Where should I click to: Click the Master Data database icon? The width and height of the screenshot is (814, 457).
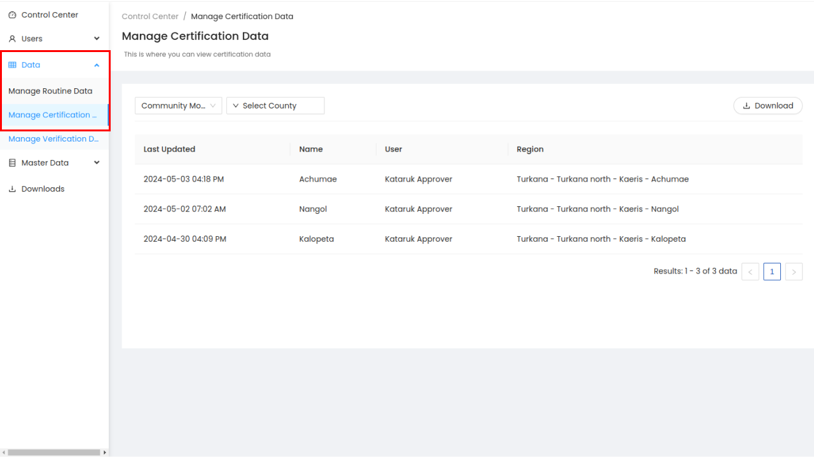pyautogui.click(x=12, y=163)
